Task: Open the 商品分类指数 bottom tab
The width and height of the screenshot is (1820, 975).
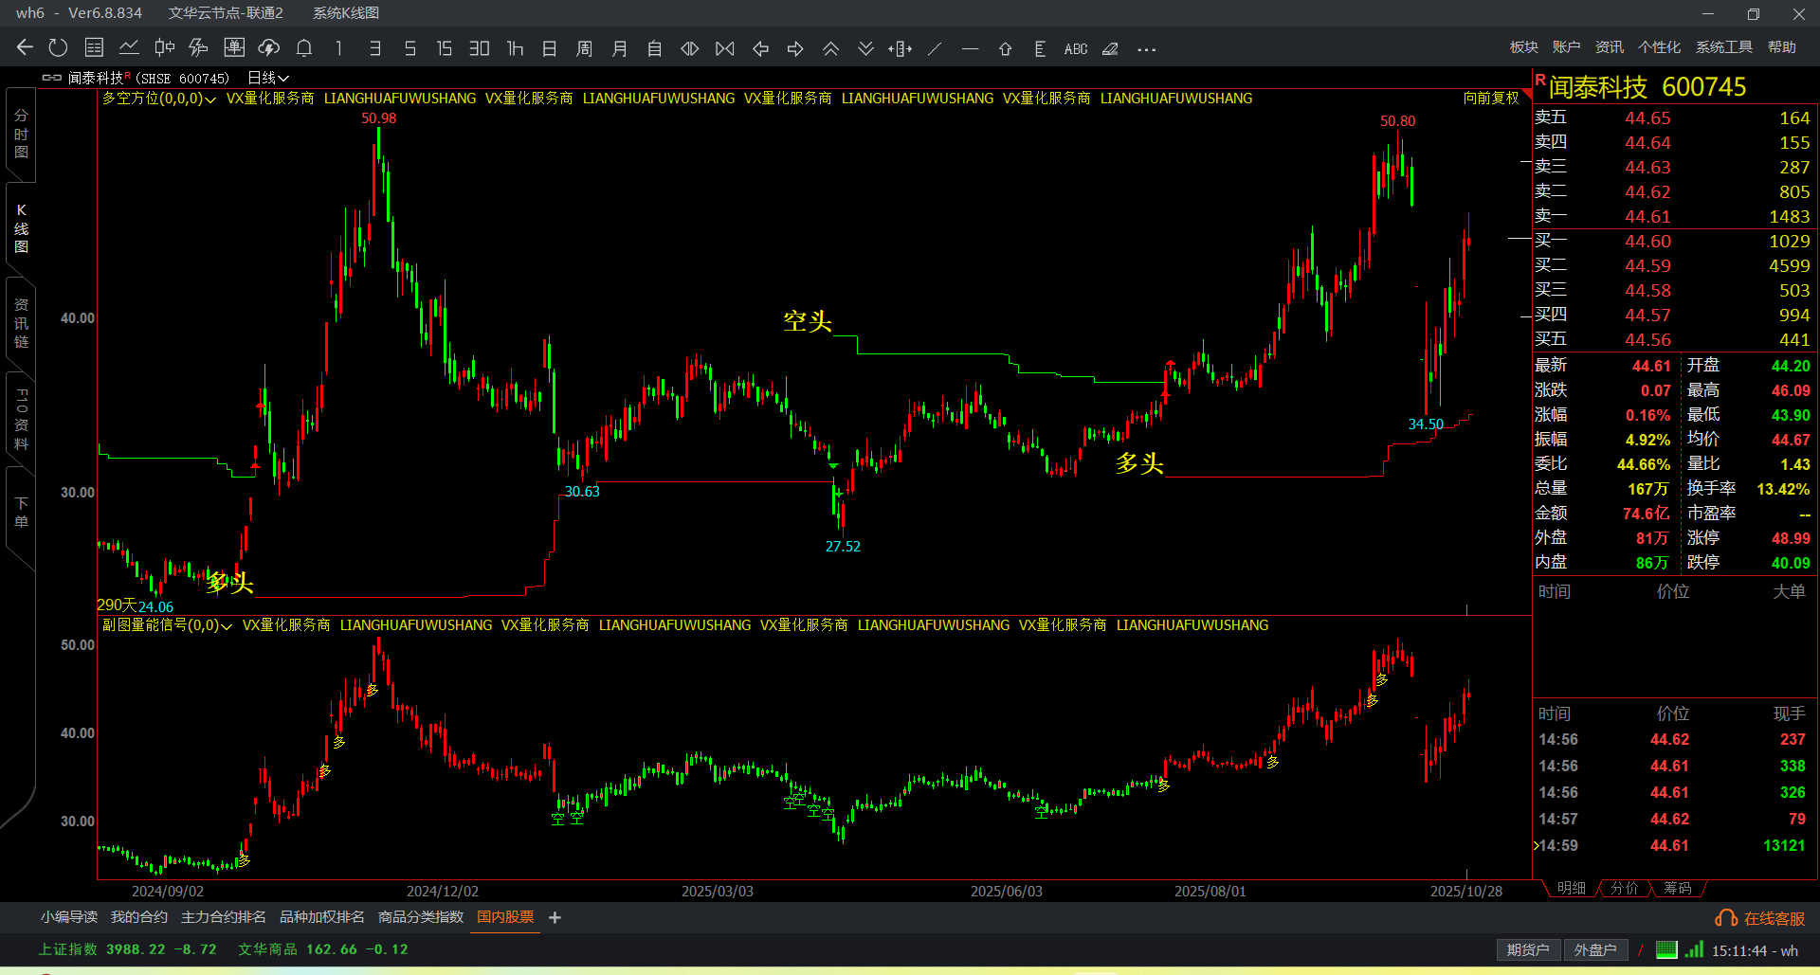Action: coord(420,917)
